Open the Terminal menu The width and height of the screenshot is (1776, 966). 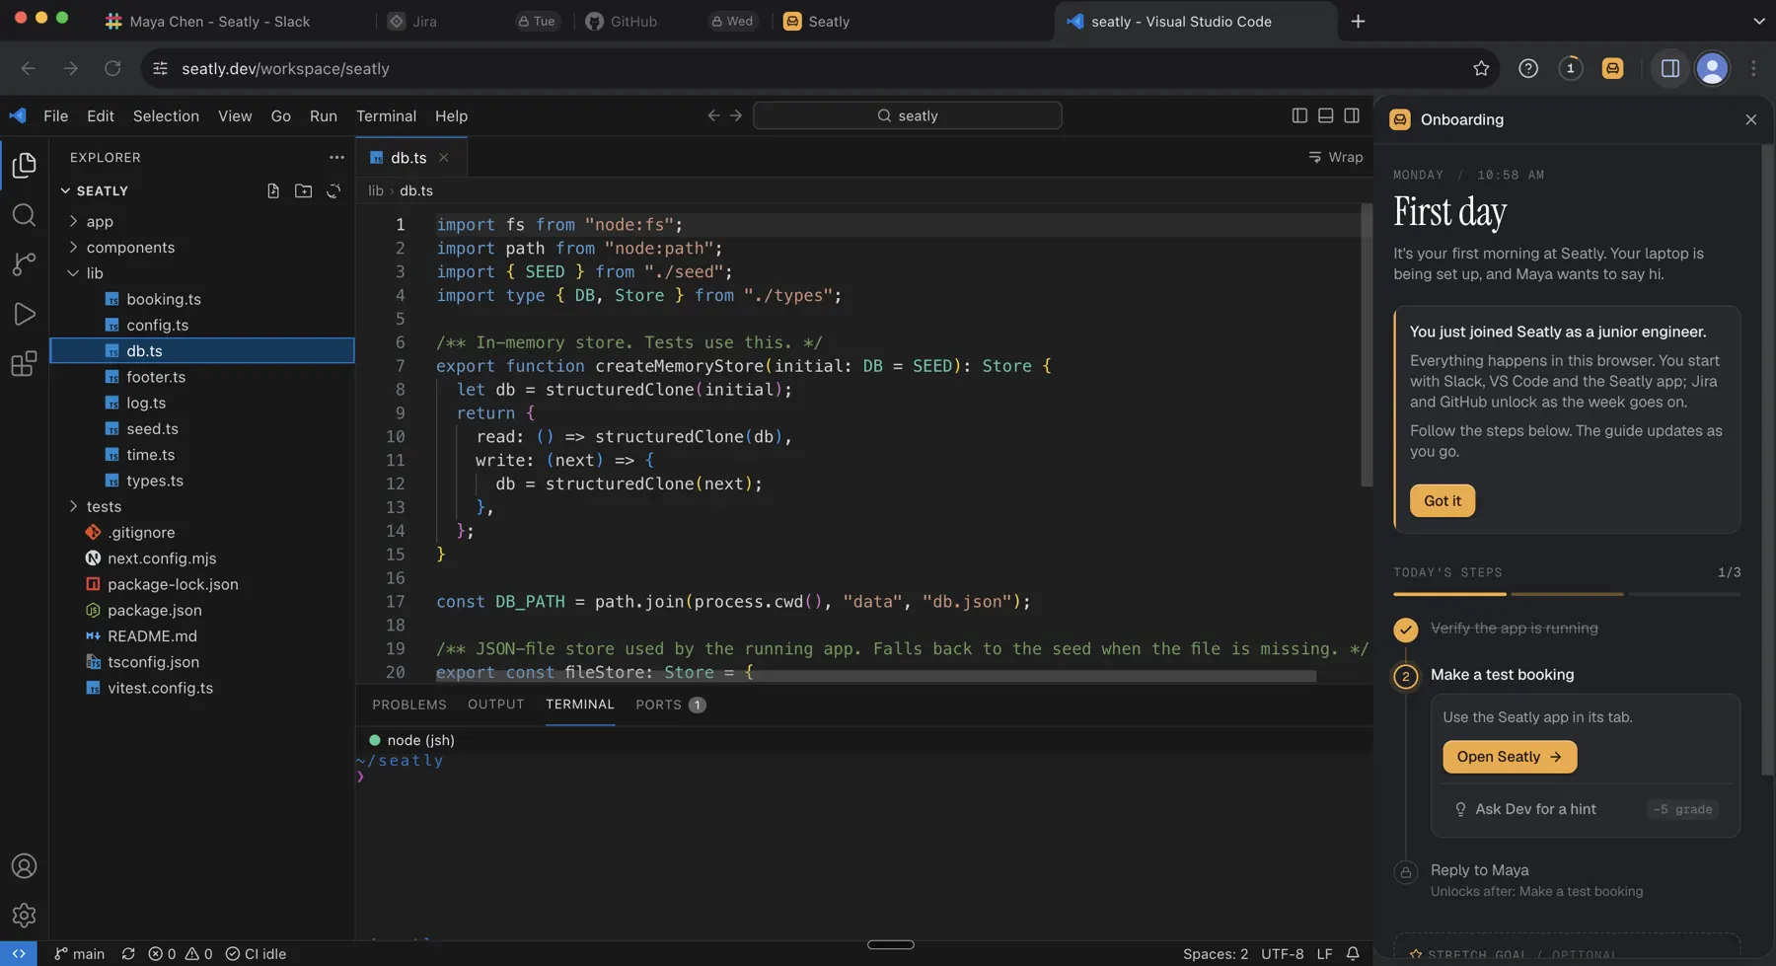(386, 115)
